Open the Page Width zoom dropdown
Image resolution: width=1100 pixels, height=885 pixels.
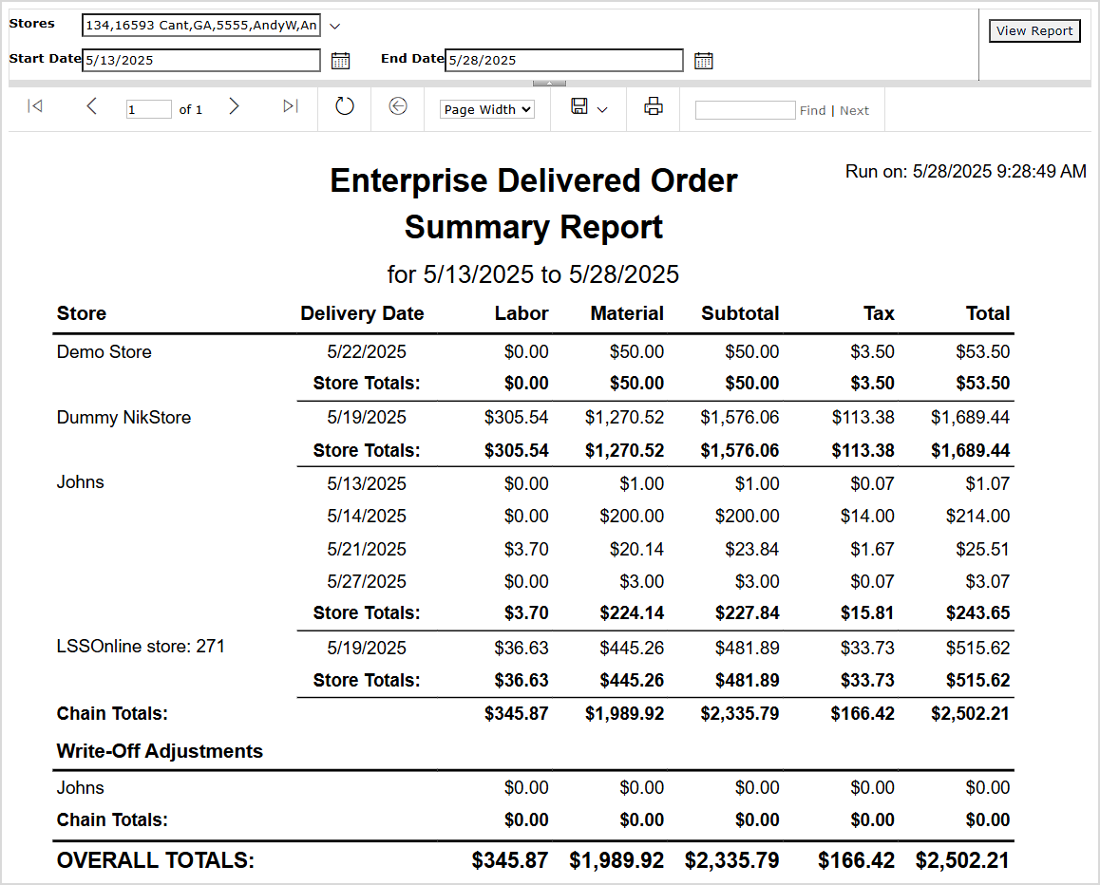tap(486, 109)
